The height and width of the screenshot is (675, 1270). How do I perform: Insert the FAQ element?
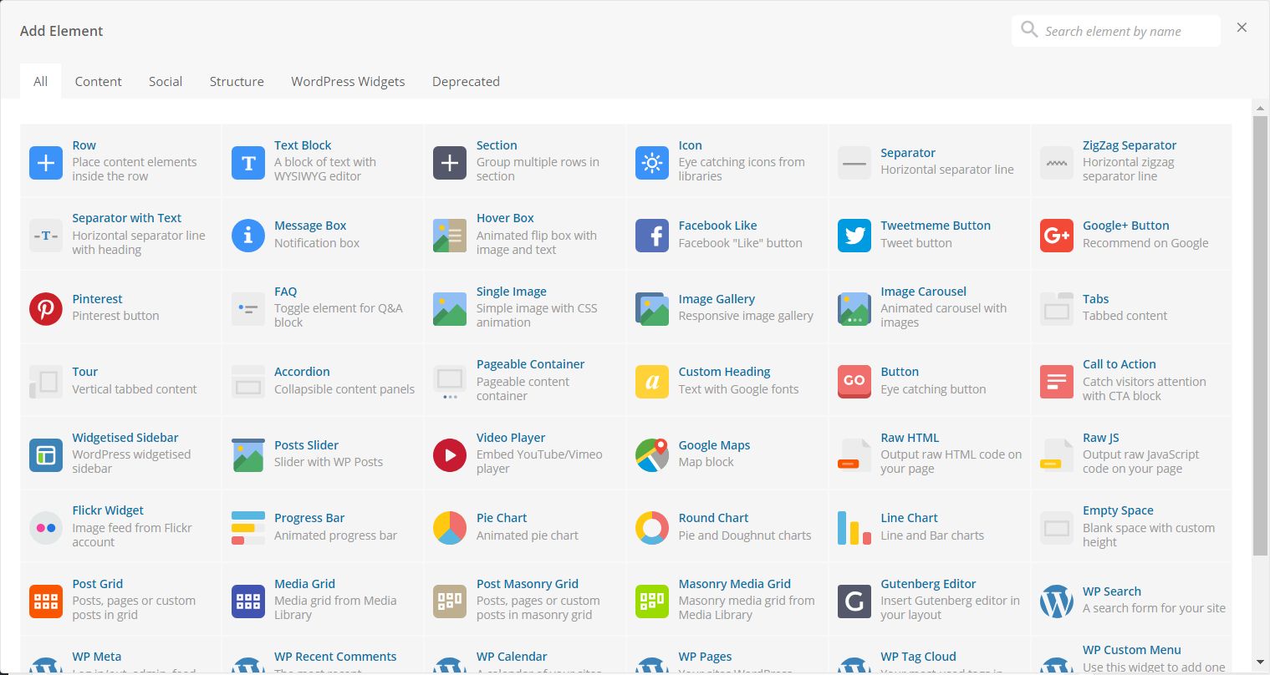click(323, 307)
